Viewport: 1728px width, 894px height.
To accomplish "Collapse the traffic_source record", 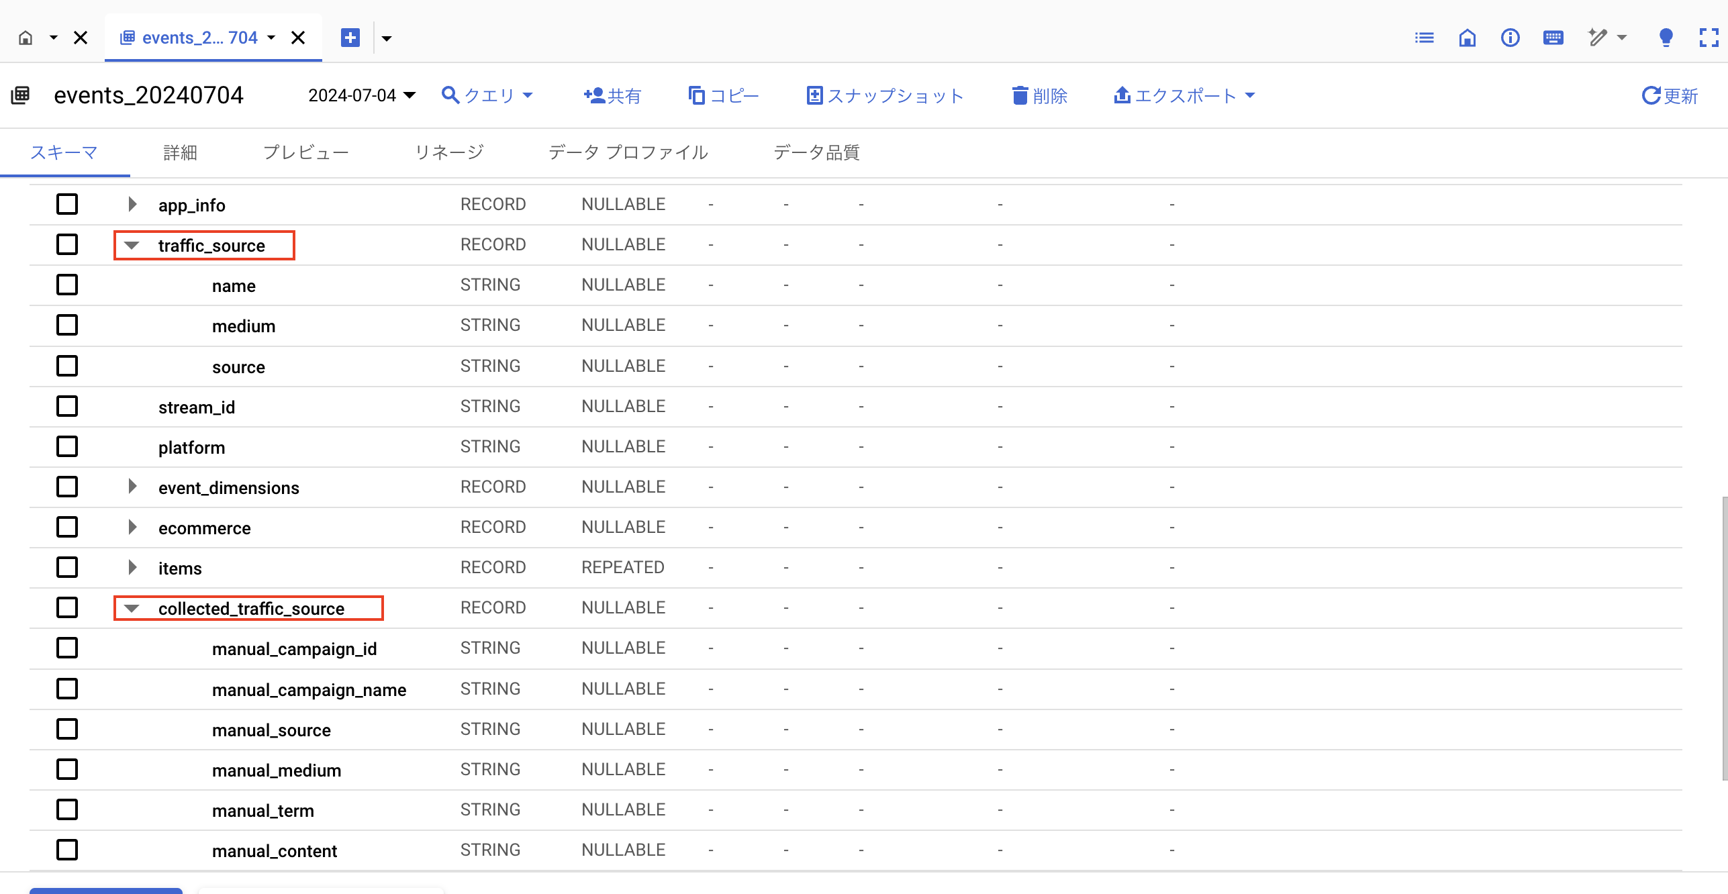I will click(x=132, y=245).
